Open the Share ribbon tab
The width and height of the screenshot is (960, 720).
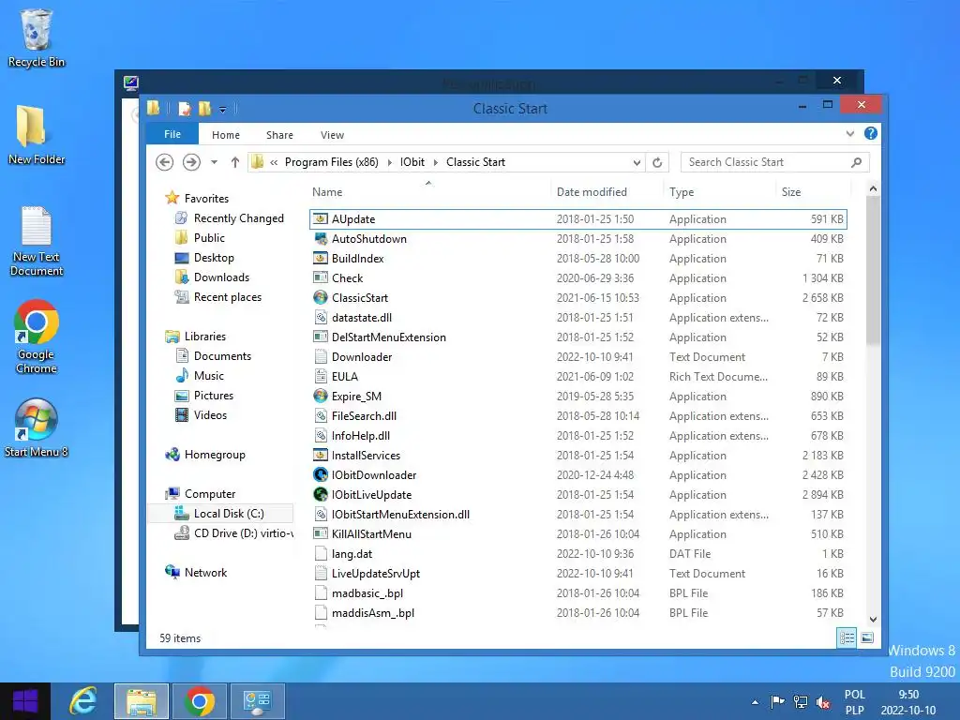[279, 135]
